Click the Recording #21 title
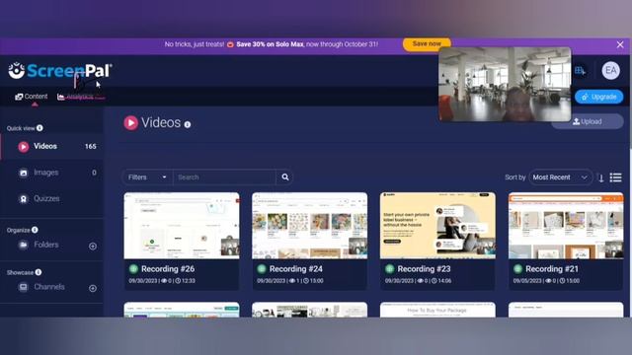Viewport: 632px width, 355px height. coord(552,269)
